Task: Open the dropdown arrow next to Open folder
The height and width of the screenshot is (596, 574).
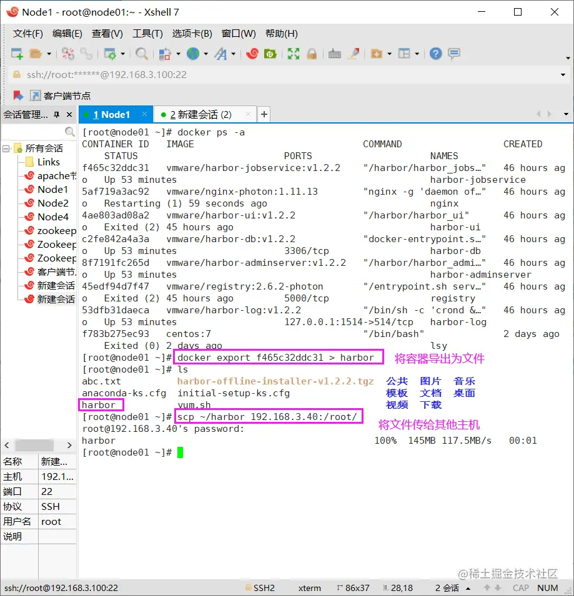Action: tap(49, 54)
